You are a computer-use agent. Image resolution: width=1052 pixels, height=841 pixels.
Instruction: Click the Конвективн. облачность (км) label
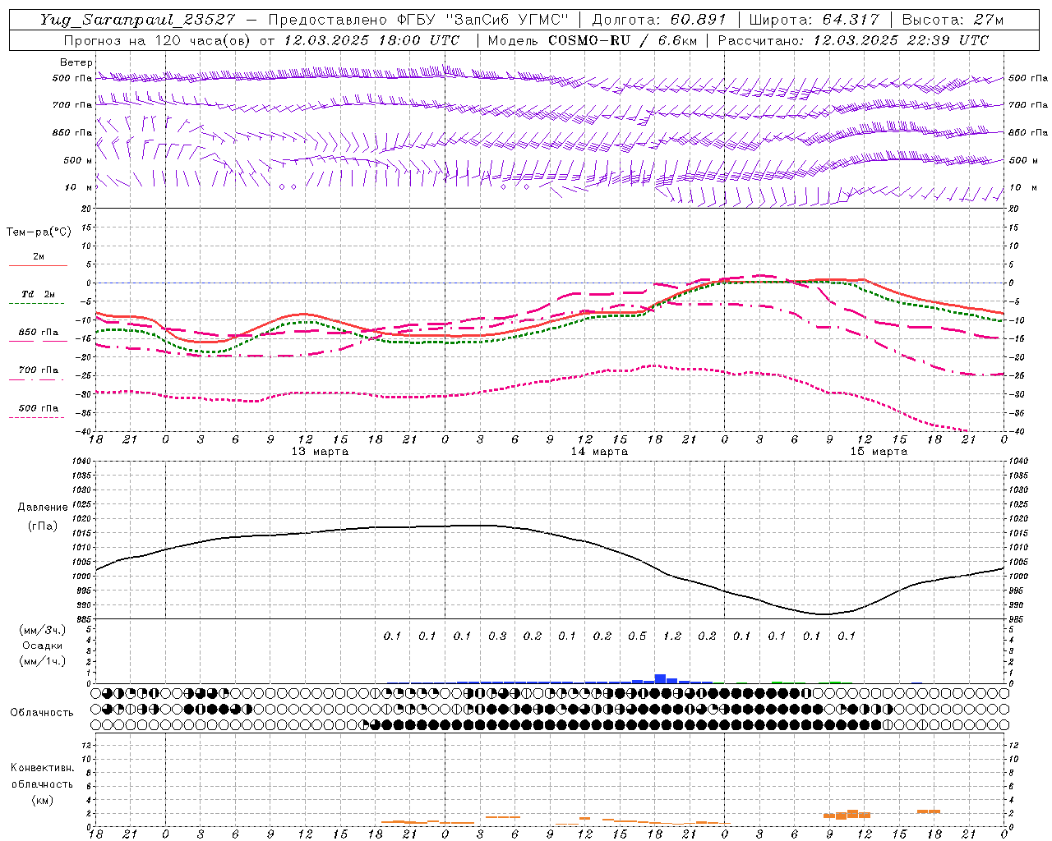(42, 784)
